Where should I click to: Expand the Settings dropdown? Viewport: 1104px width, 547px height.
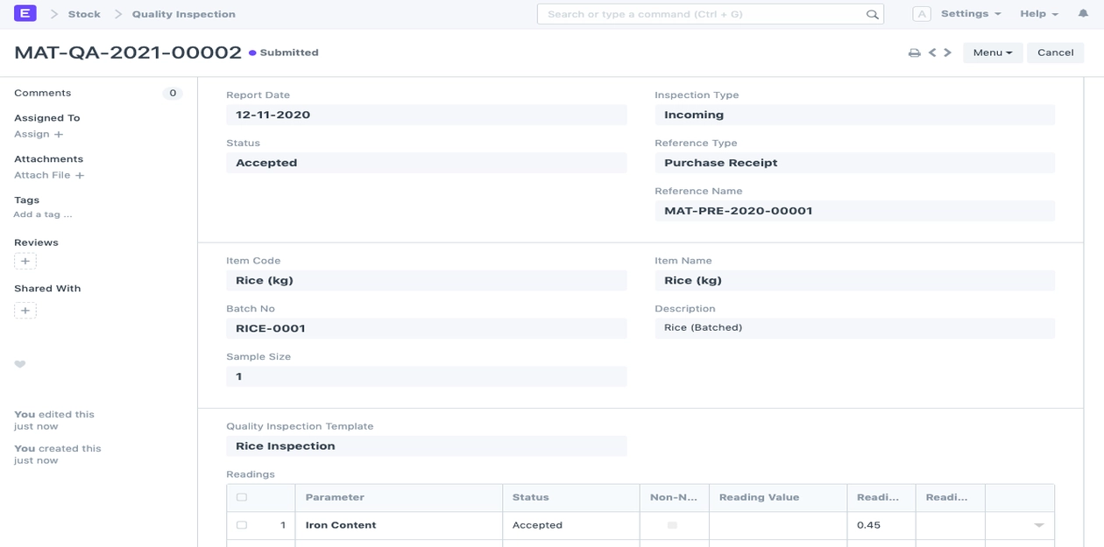tap(970, 14)
